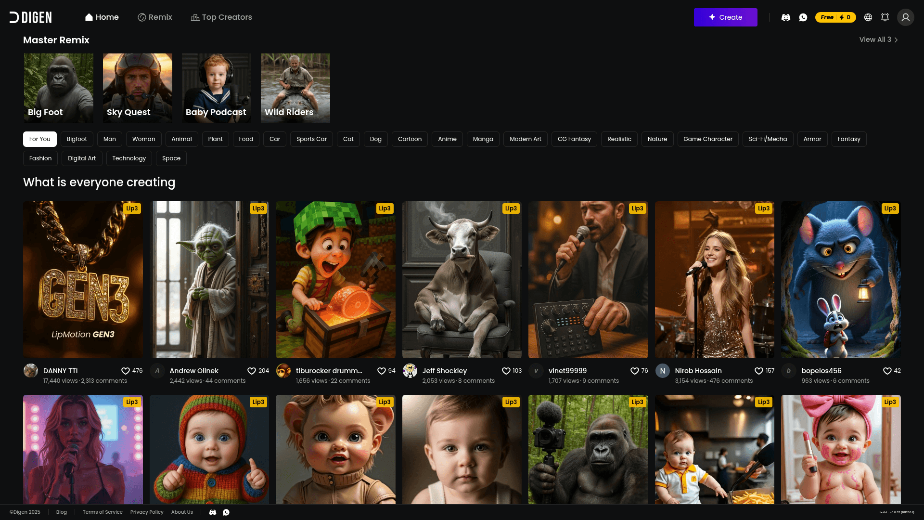The height and width of the screenshot is (520, 924).
Task: Open the user profile avatar icon
Action: 906,17
